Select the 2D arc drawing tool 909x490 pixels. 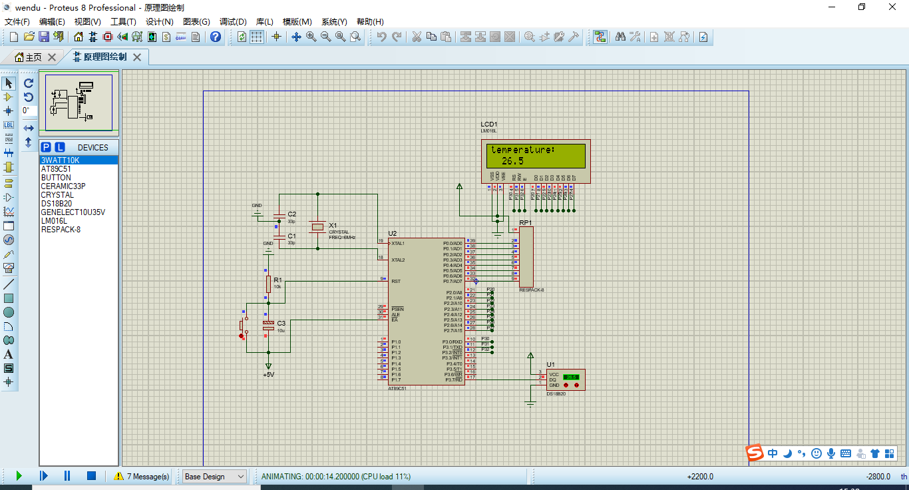click(x=9, y=326)
